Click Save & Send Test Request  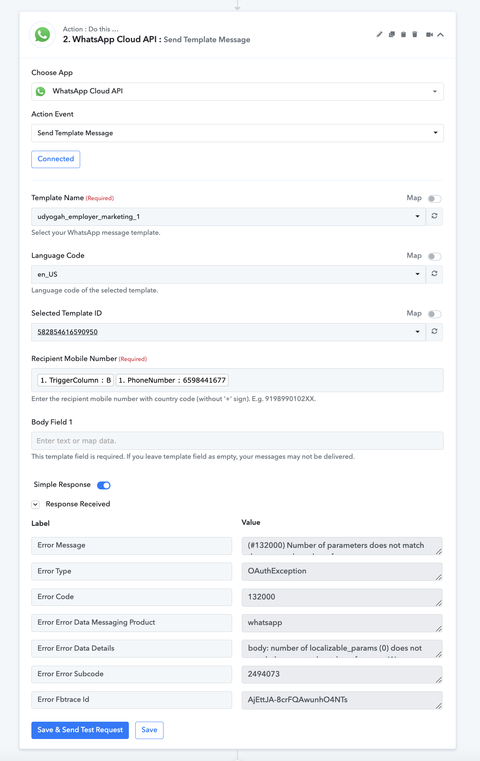[x=80, y=730]
